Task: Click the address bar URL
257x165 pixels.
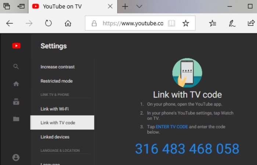Action: click(133, 23)
